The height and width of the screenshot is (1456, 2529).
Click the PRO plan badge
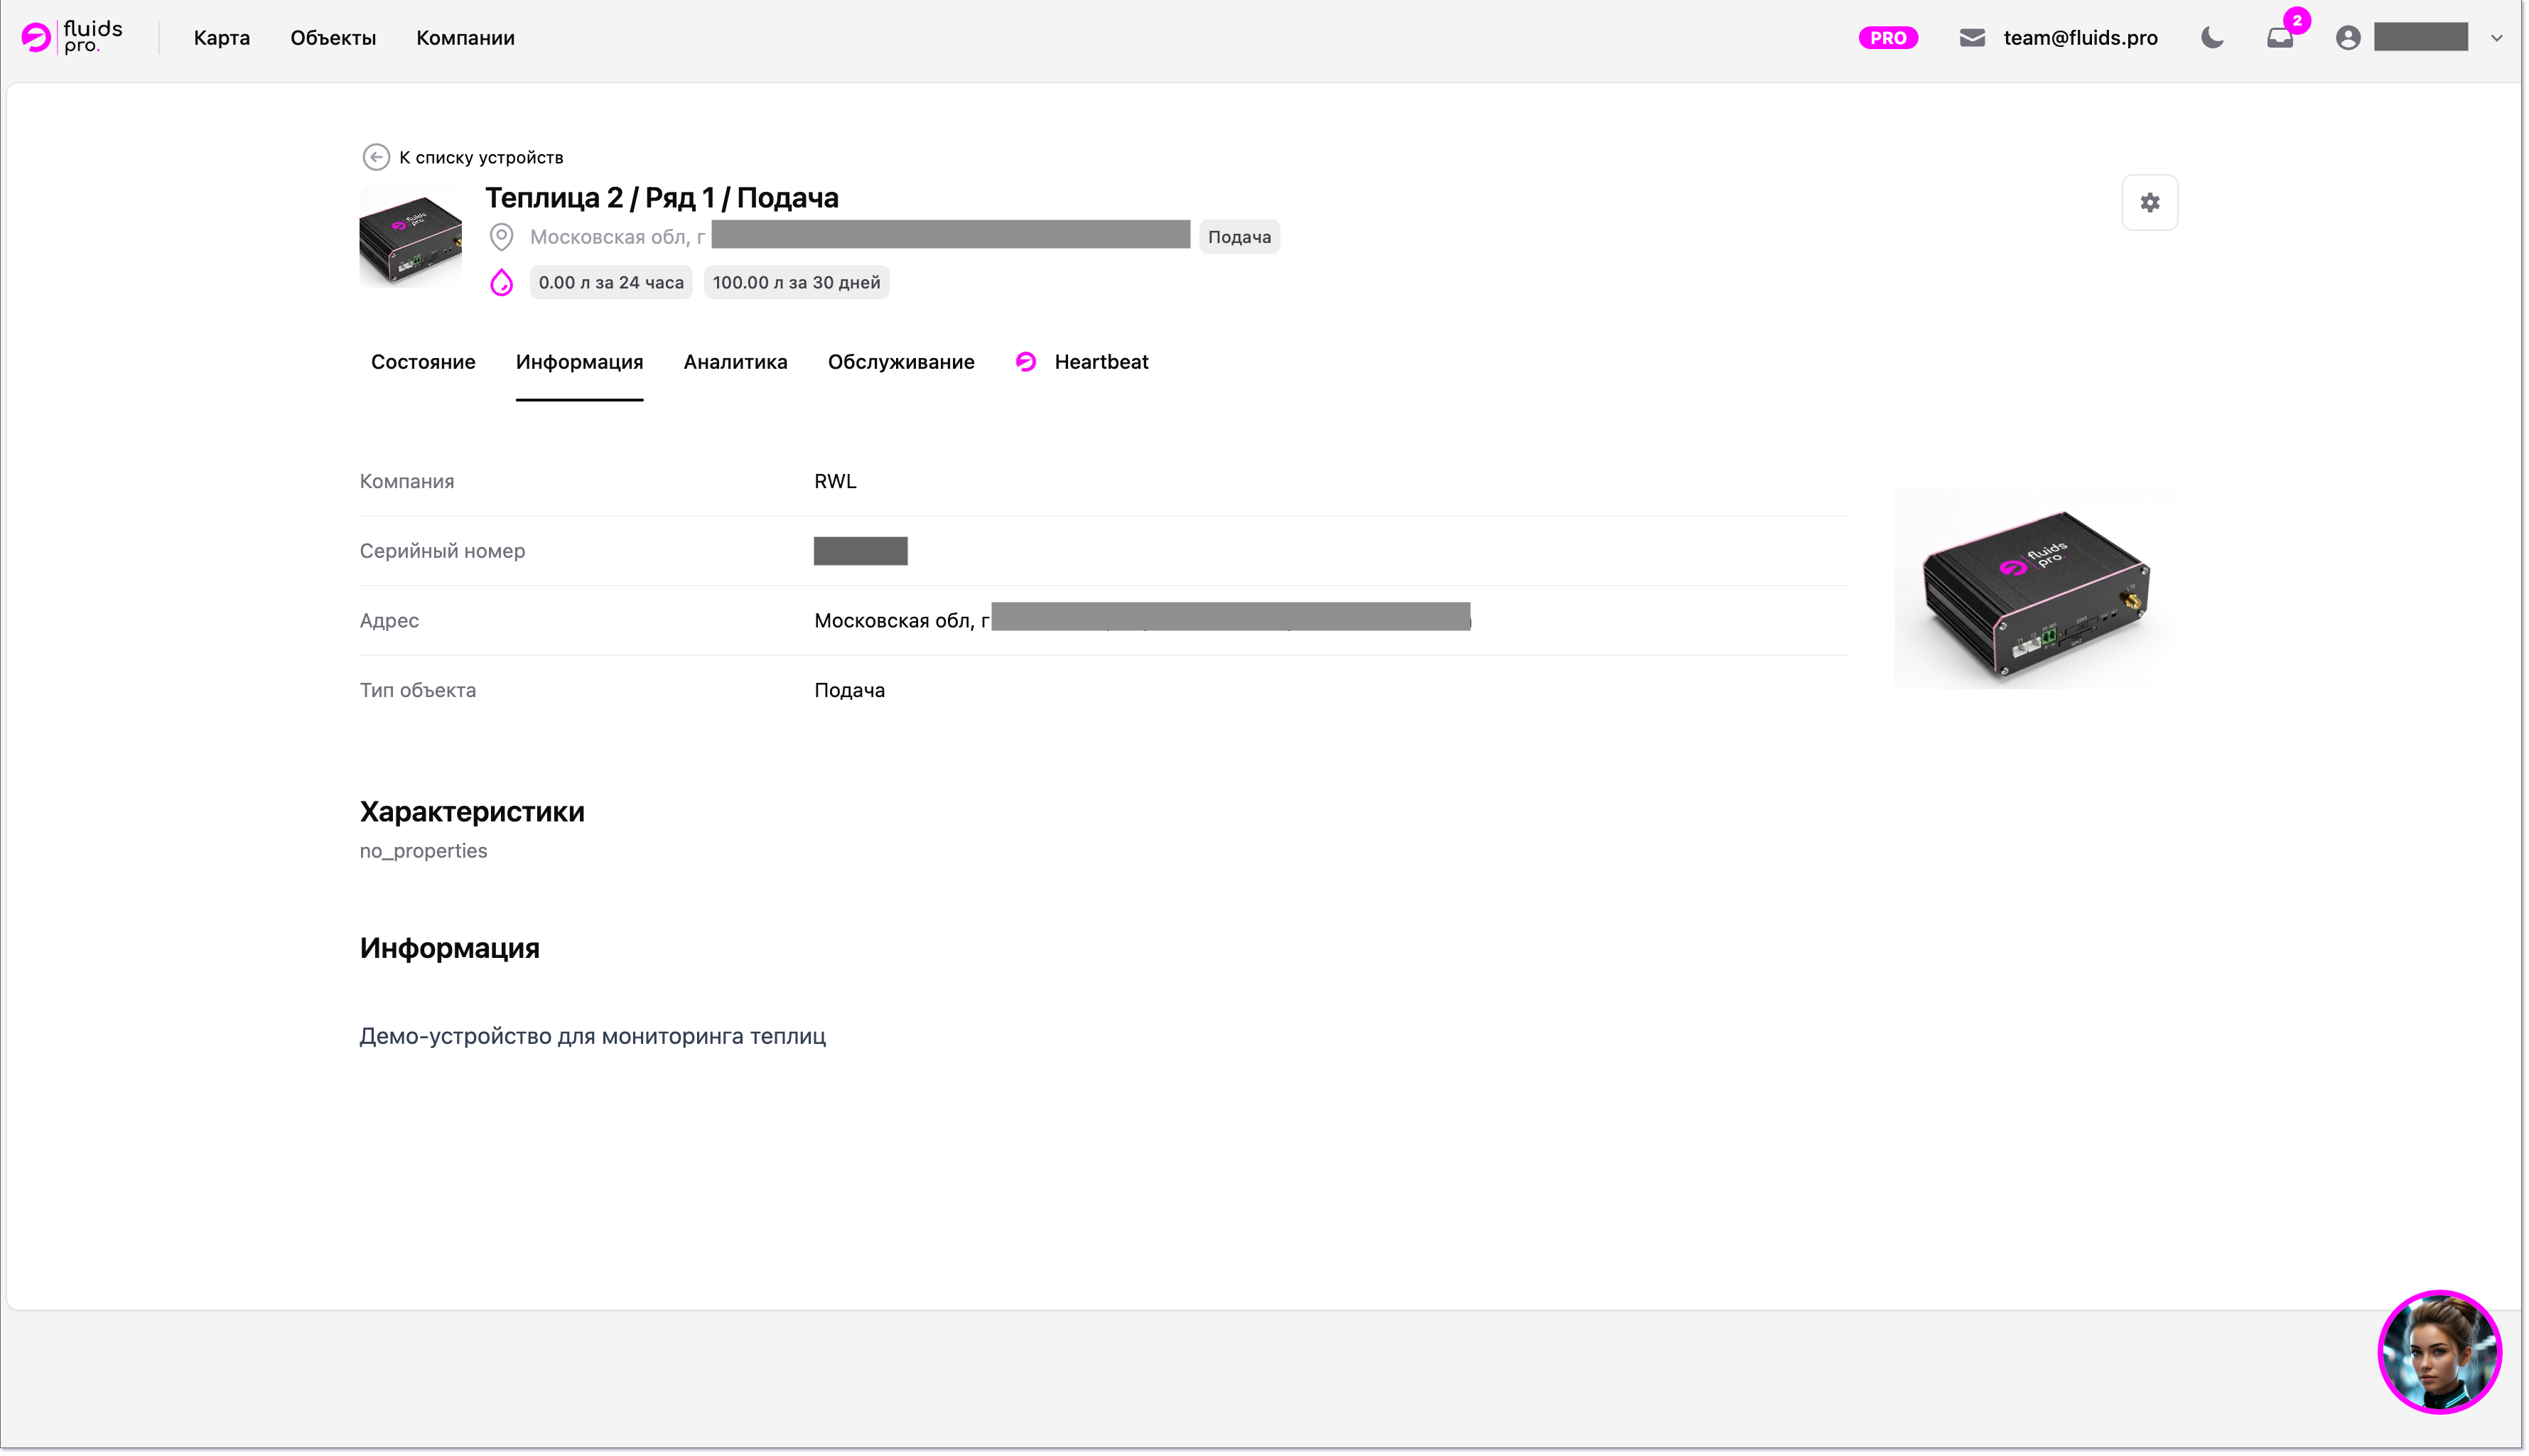pos(1887,38)
